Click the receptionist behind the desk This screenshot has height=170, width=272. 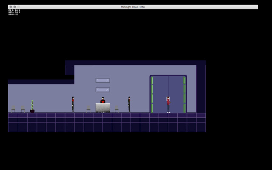coord(103,100)
